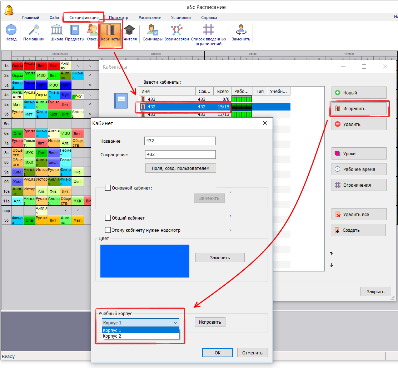Open the Взаимосвязи relations icon
Image resolution: width=398 pixels, height=368 pixels.
coord(176,30)
